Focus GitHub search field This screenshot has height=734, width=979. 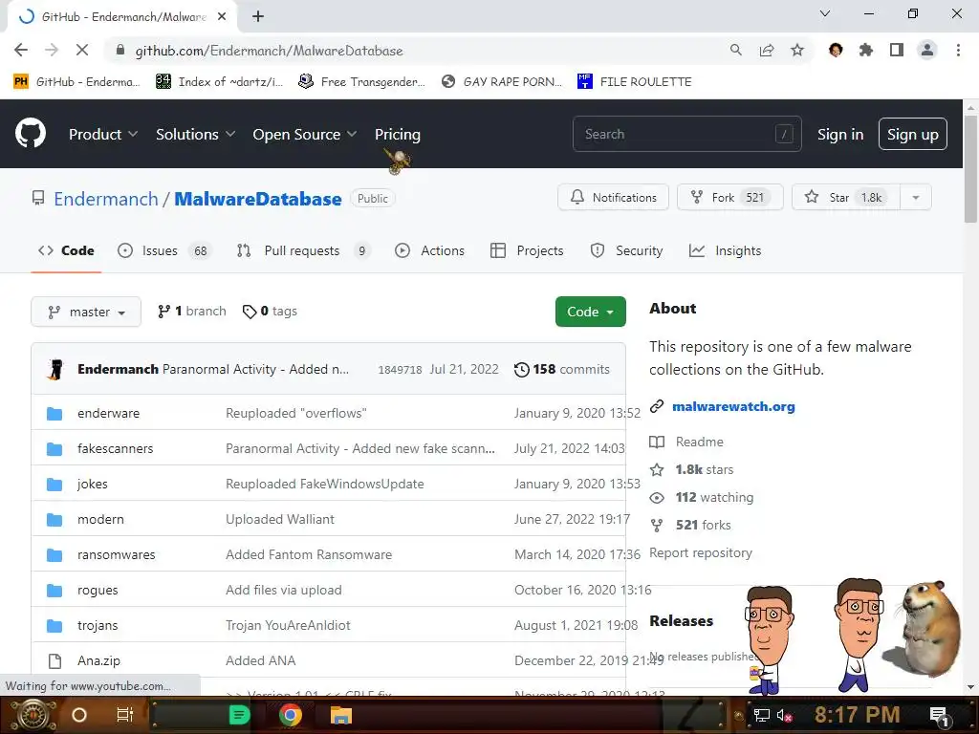pos(686,134)
